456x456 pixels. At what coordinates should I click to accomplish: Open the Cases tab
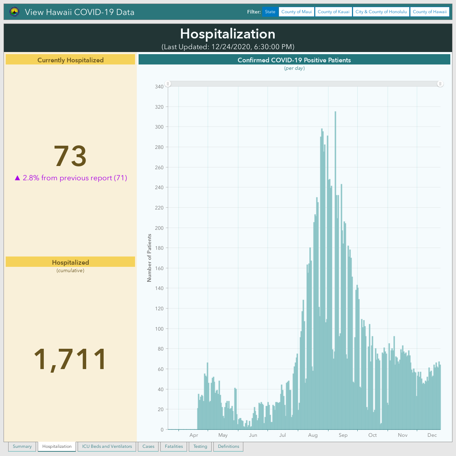click(x=149, y=446)
